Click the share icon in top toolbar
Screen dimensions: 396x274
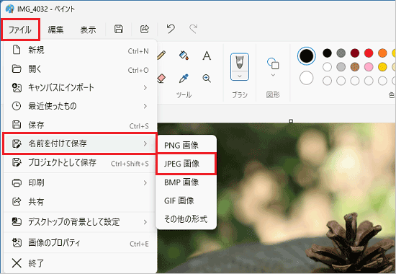tap(145, 29)
